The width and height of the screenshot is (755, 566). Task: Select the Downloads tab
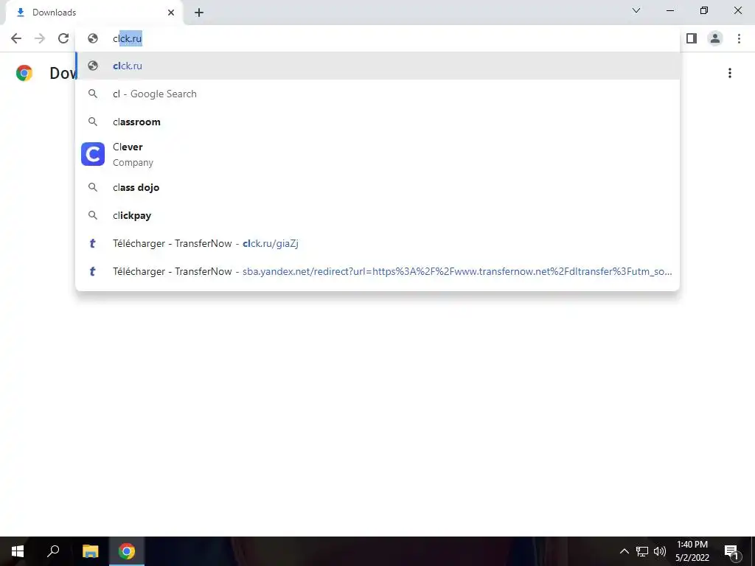coord(94,13)
